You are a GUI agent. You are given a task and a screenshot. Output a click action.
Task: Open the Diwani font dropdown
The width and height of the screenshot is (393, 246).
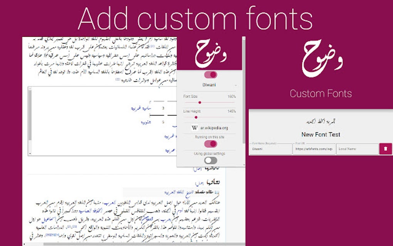[x=209, y=85]
